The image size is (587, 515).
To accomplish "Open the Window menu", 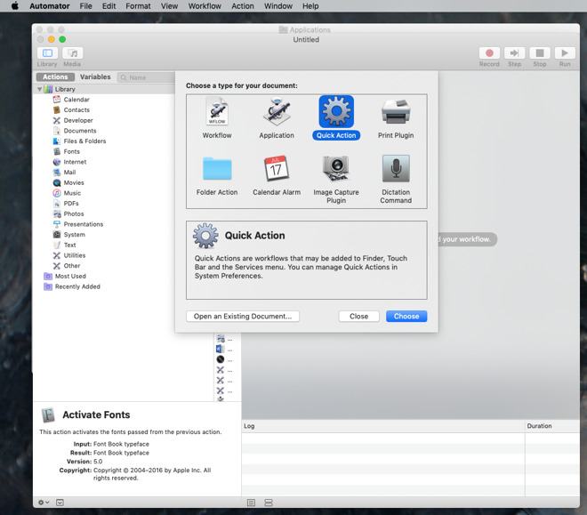I will pyautogui.click(x=278, y=6).
